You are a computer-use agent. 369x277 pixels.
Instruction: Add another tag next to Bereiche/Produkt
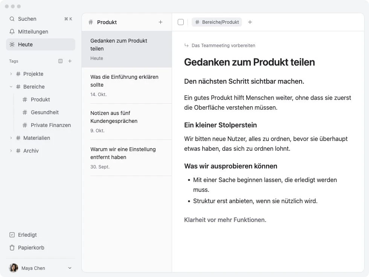(250, 22)
